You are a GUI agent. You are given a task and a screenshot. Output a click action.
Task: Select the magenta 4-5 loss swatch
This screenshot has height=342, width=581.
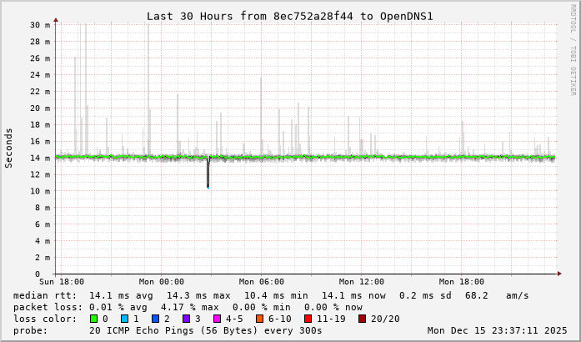pos(217,319)
